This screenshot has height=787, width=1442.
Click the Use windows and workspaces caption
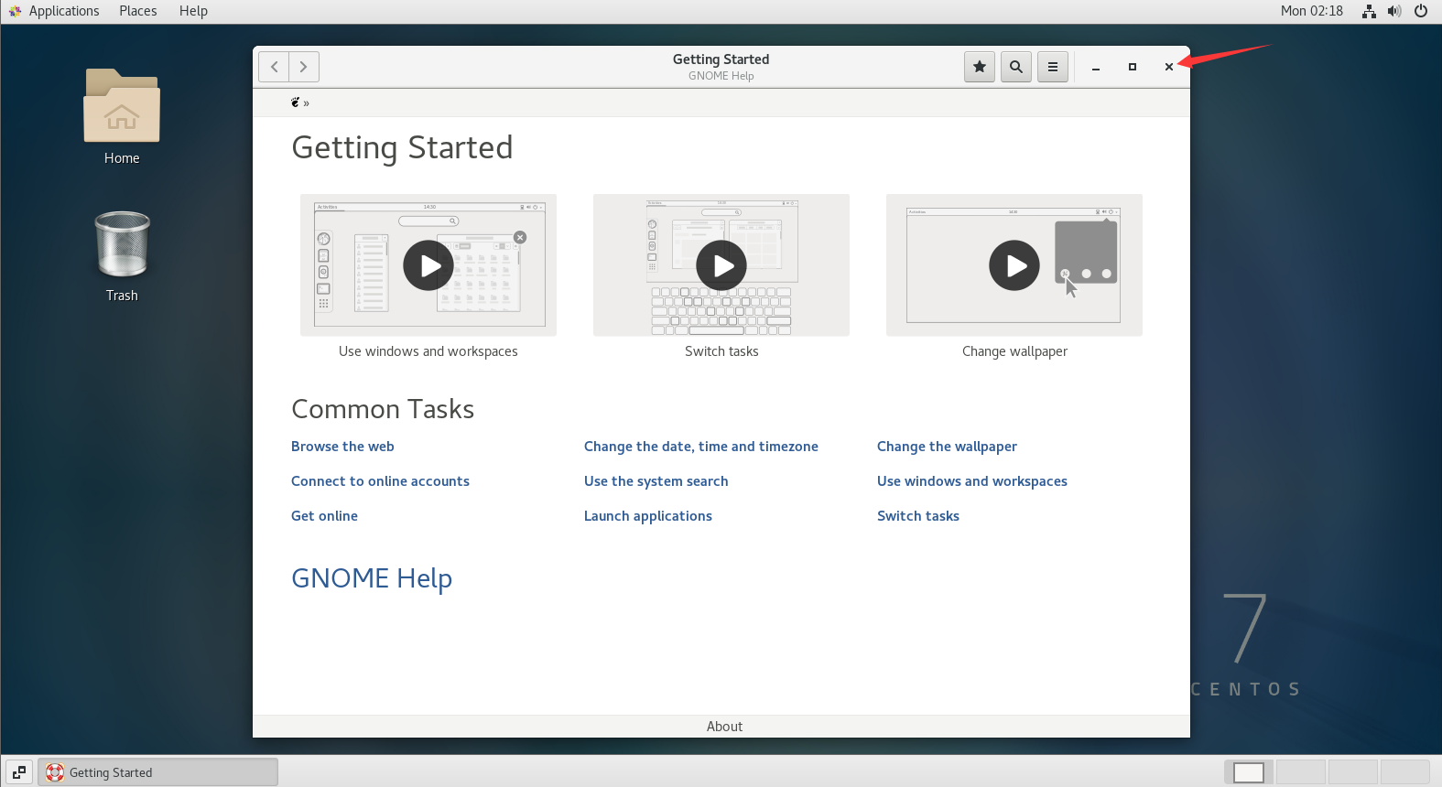(428, 351)
